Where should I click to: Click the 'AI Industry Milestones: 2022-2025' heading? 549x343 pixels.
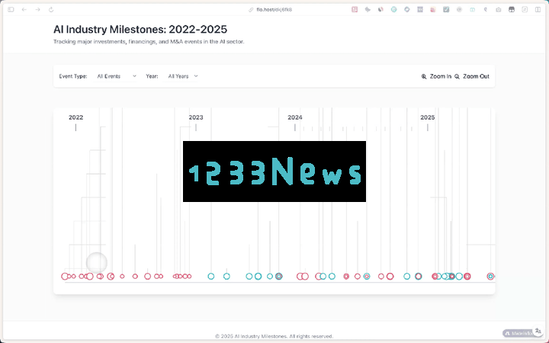140,30
